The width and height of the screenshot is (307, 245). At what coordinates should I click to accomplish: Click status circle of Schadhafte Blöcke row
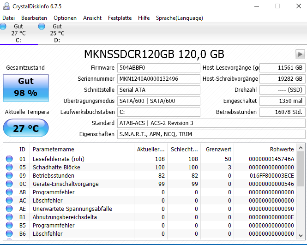[9, 167]
